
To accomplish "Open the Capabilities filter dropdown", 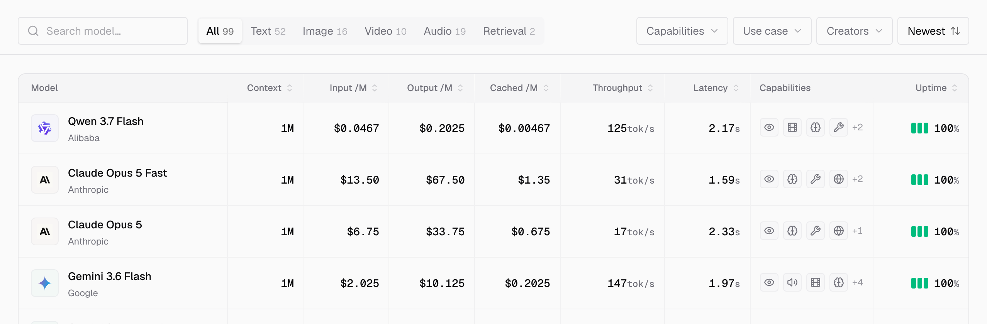I will point(682,31).
